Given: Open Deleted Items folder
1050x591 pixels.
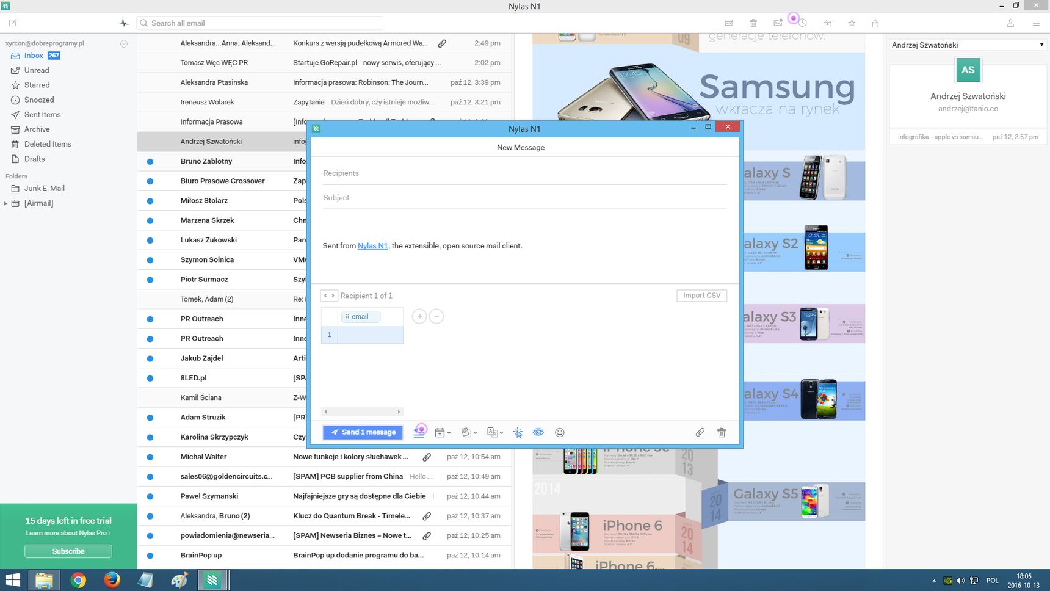Looking at the screenshot, I should click(x=48, y=144).
